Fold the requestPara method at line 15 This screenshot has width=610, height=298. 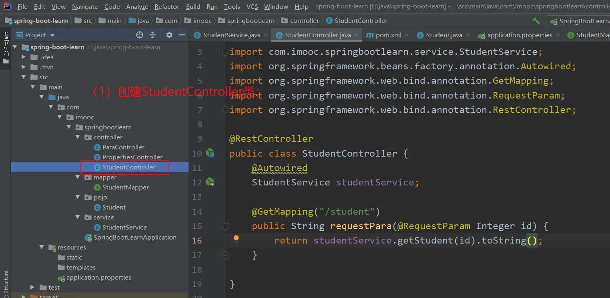tap(225, 226)
